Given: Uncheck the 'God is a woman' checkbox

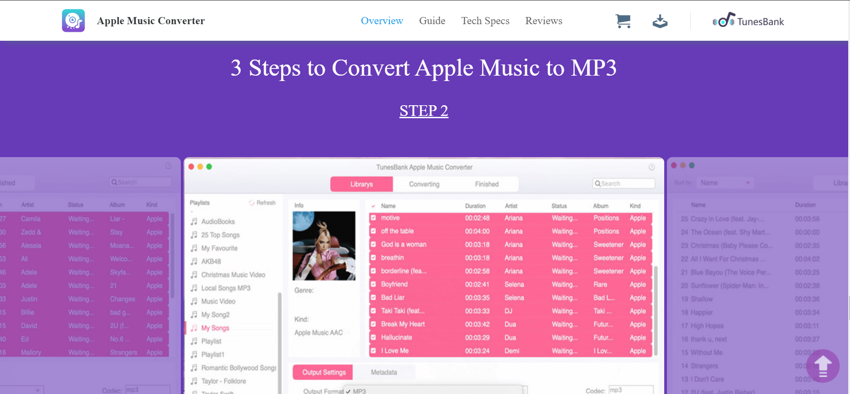Looking at the screenshot, I should coord(373,244).
